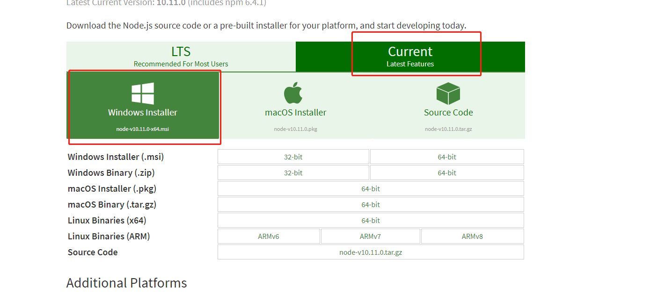Click the Source Code card label
Screen dimensions: 650x302
pyautogui.click(x=448, y=113)
